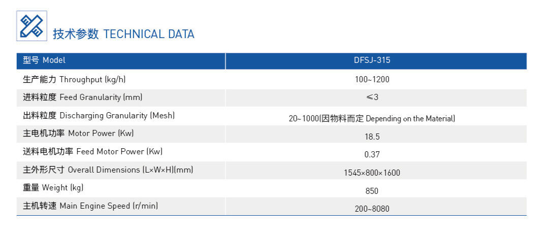Select the 100~1200 throughput value
This screenshot has width=547, height=234.
tap(372, 80)
